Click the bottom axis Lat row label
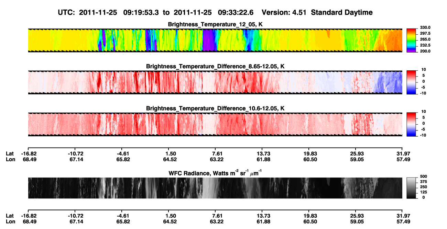Screen dimensions: 447x229 pos(10,216)
